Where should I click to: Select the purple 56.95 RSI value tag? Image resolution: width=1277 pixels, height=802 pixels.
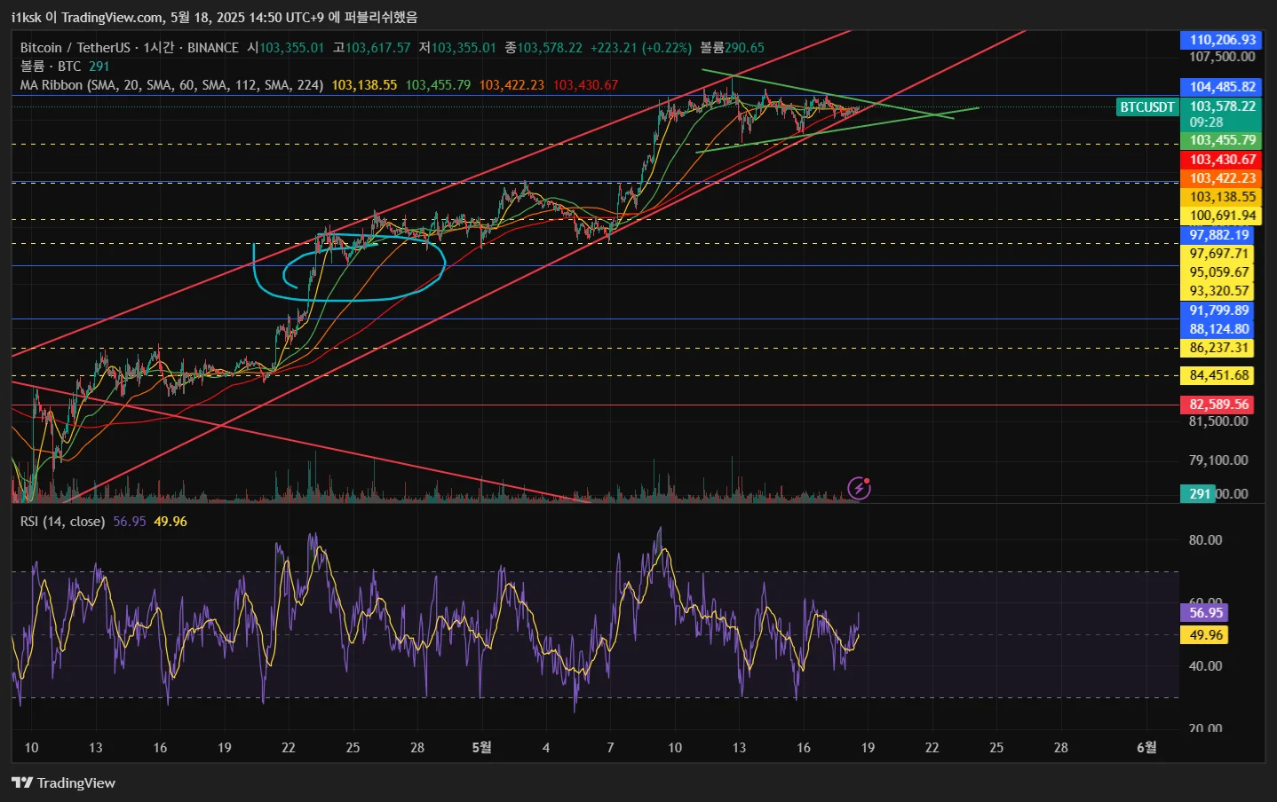pos(1204,613)
